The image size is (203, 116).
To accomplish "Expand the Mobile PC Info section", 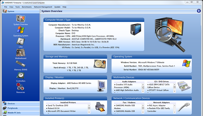I will (21, 112).
